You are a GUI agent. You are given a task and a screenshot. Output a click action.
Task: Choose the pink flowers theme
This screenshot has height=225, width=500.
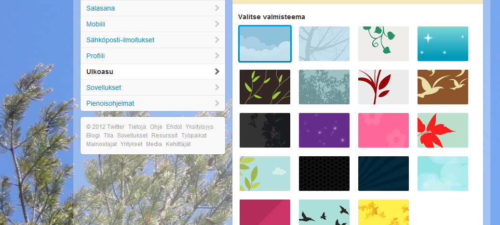[383, 130]
